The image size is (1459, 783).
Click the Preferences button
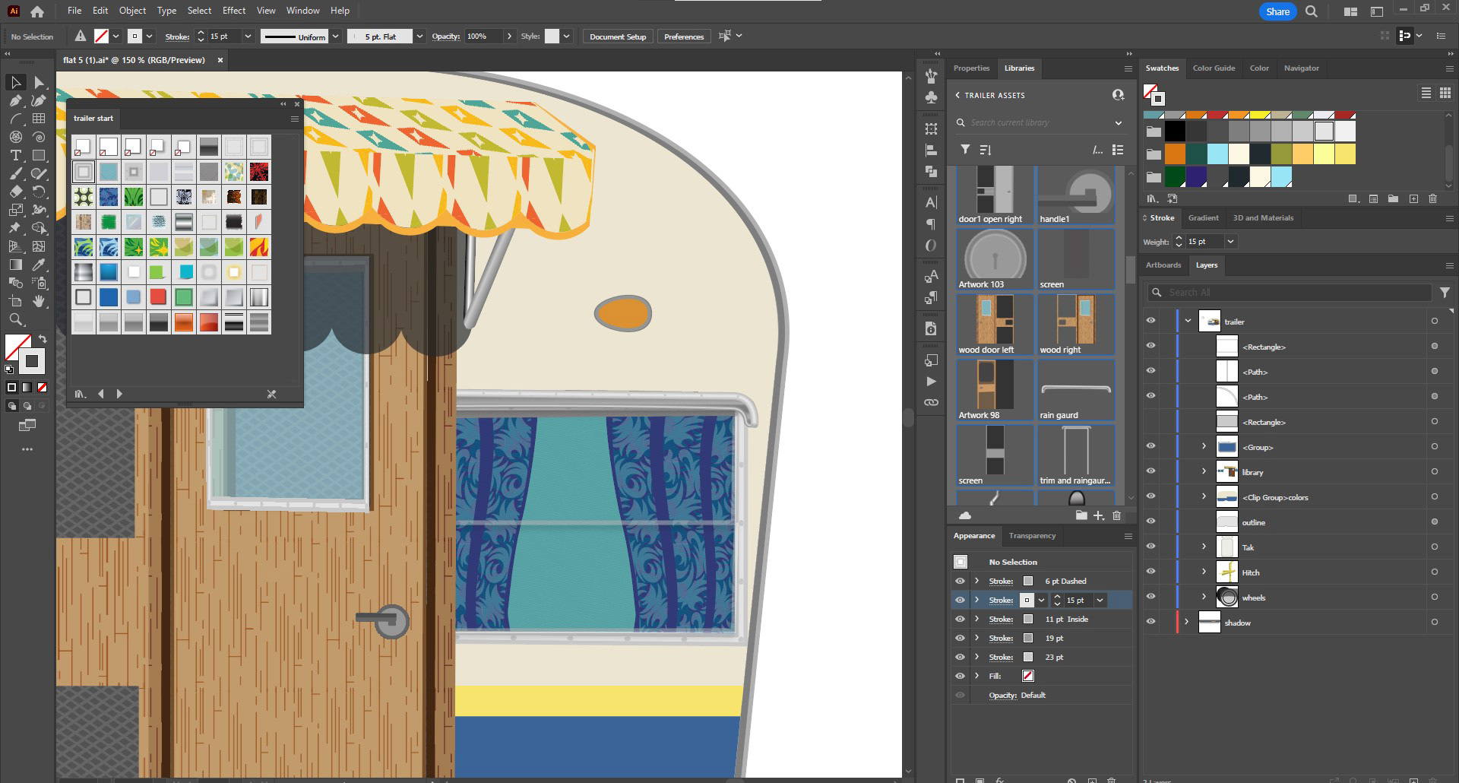pyautogui.click(x=684, y=36)
